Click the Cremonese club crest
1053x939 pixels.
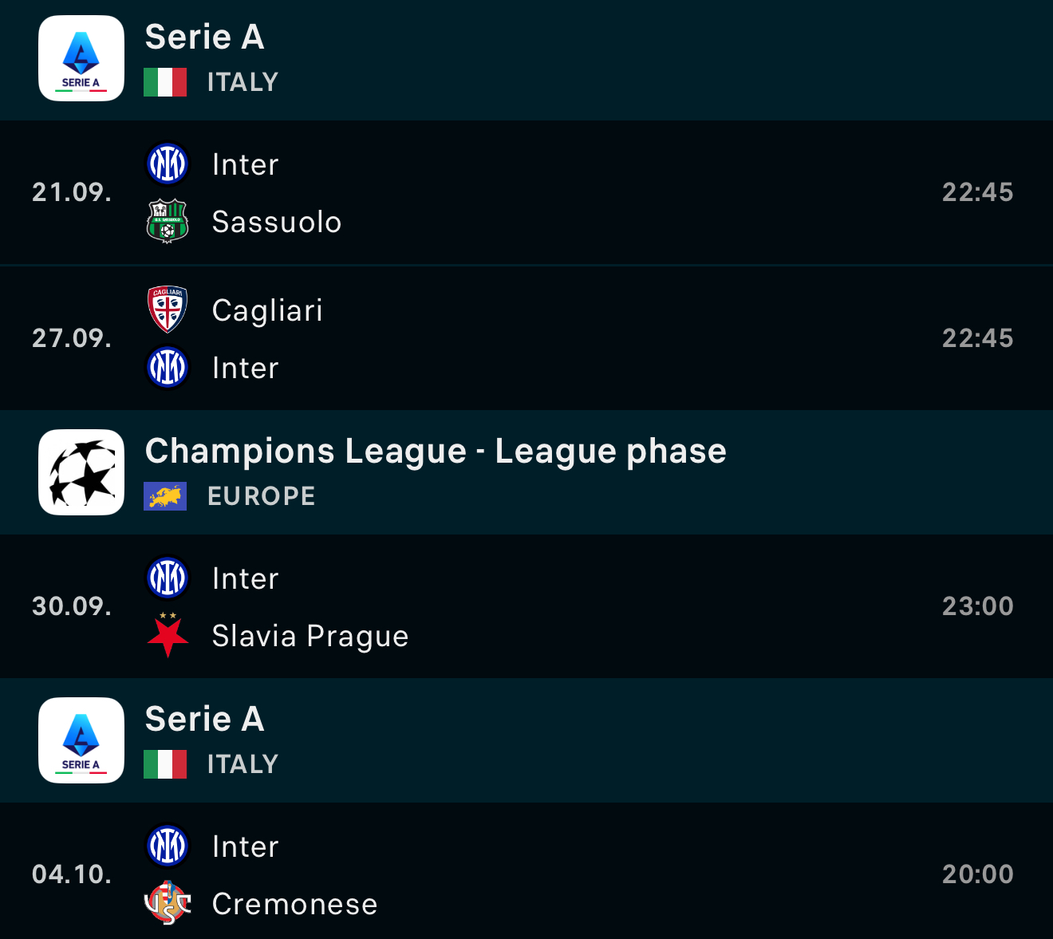(168, 903)
